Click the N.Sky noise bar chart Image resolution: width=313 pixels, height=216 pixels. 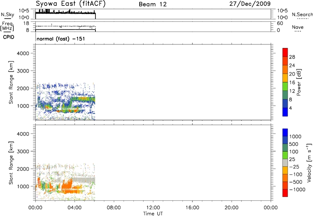65,15
